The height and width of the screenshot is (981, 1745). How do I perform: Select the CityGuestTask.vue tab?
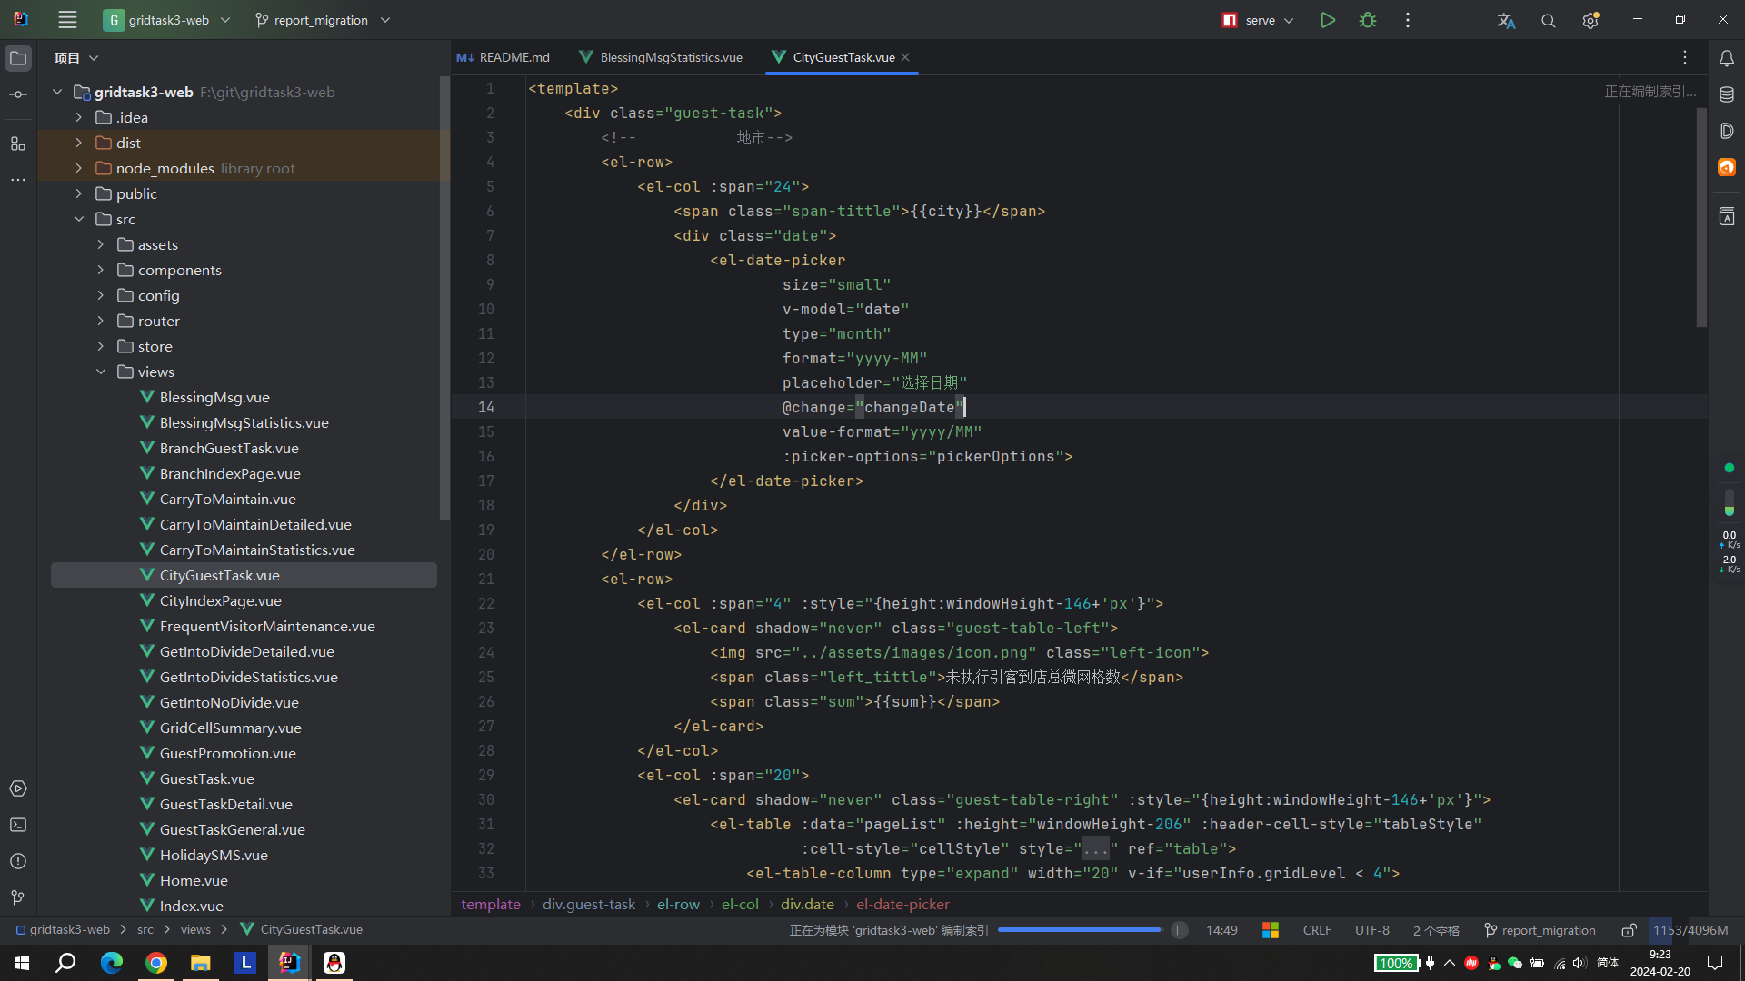842,56
